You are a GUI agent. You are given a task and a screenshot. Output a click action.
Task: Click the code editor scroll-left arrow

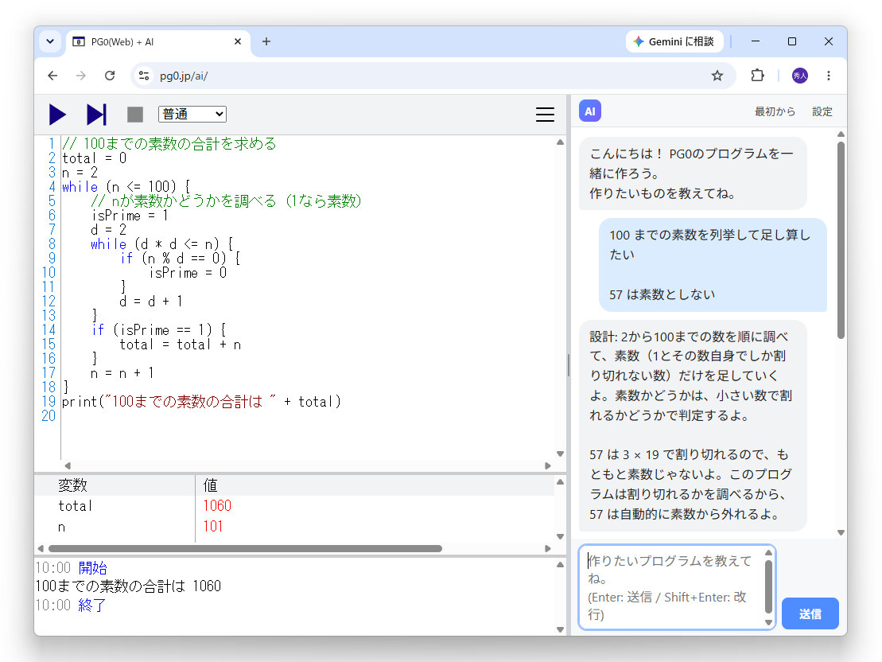coord(68,465)
